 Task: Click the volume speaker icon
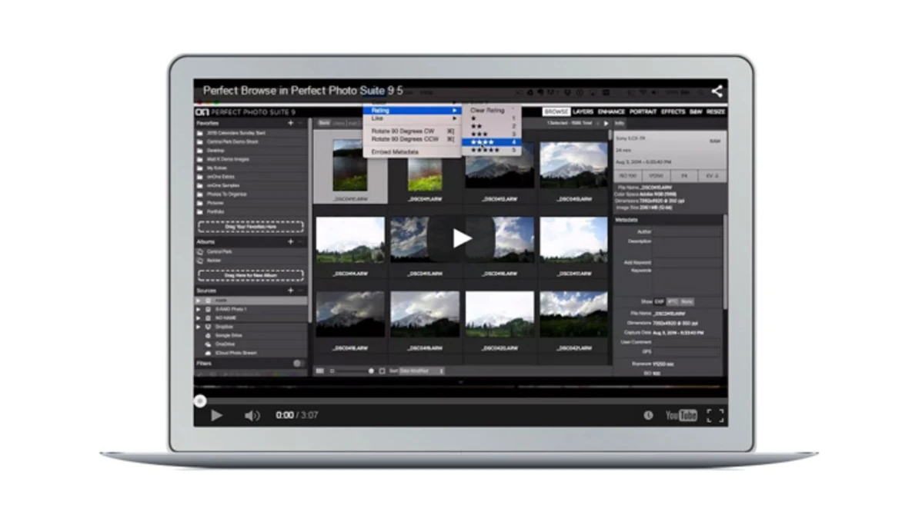(x=252, y=416)
